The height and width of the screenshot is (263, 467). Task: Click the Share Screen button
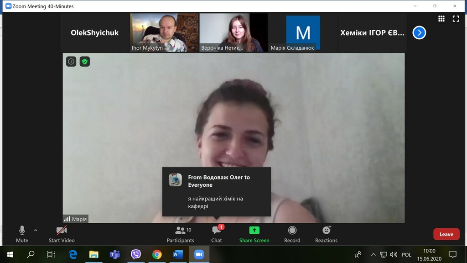(x=254, y=234)
